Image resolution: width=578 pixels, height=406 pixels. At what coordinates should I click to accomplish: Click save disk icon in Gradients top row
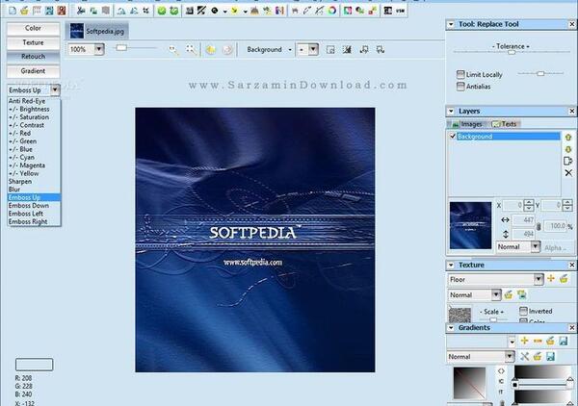click(x=564, y=341)
